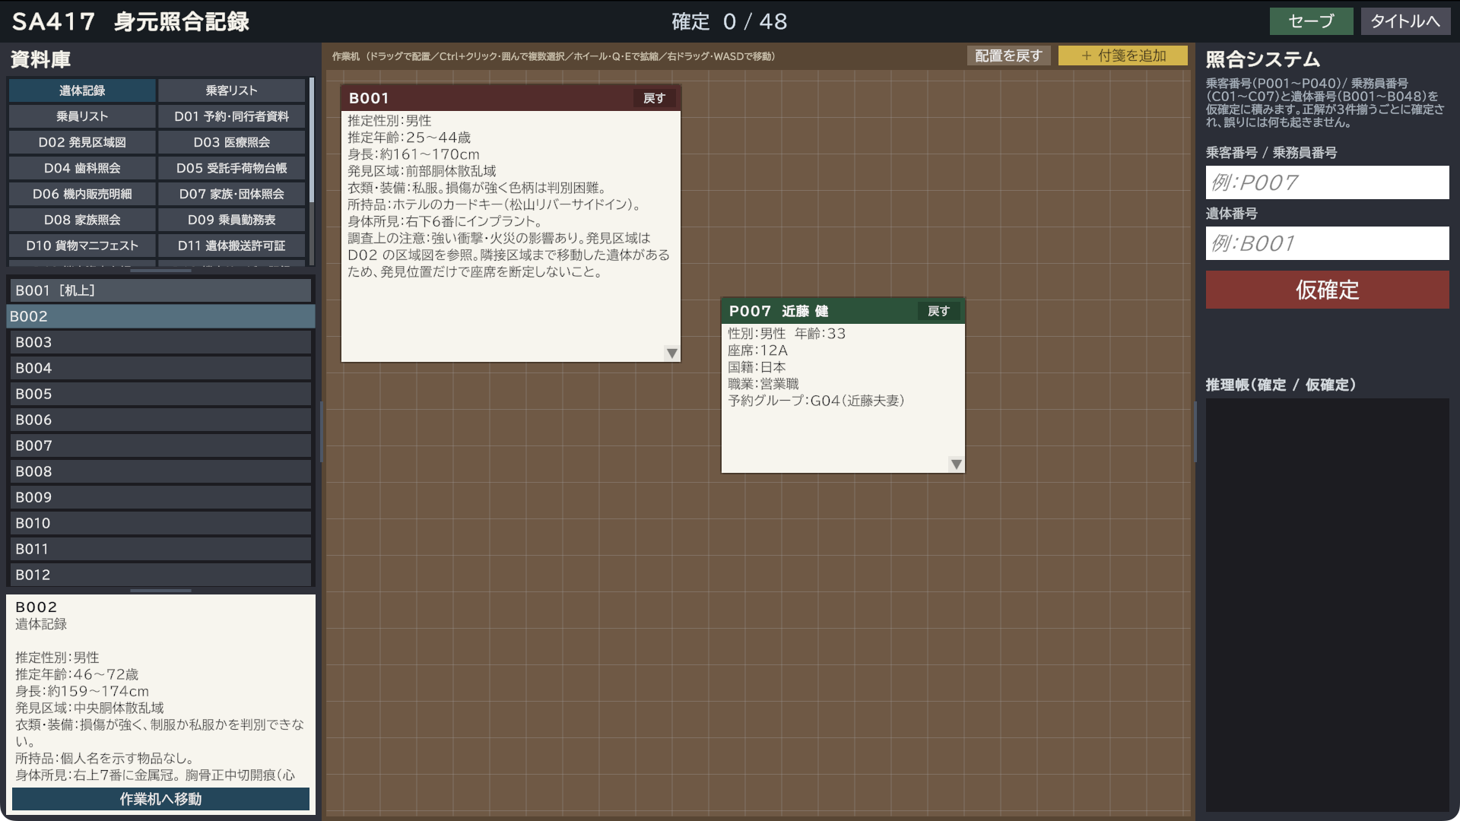The height and width of the screenshot is (821, 1460).
Task: Open the 乗客リスト category tab
Action: point(231,90)
